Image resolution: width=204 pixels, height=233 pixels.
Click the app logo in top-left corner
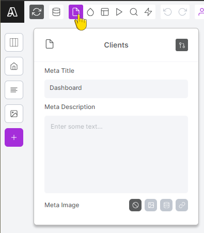(x=12, y=12)
